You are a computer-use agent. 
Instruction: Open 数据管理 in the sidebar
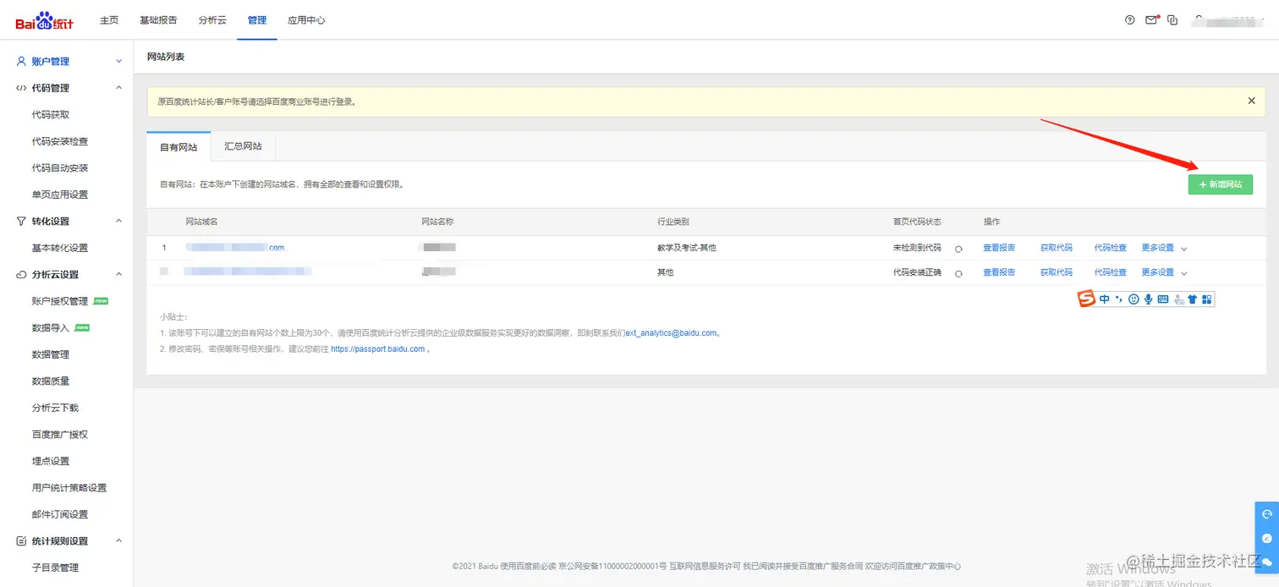tap(51, 354)
